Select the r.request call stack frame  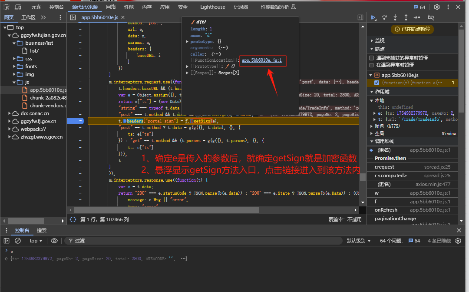pos(412,167)
